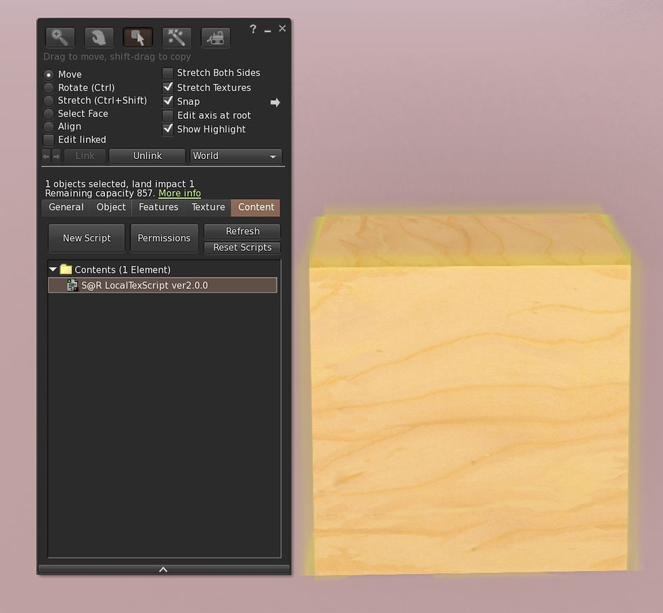Switch to the General tab

pos(66,207)
